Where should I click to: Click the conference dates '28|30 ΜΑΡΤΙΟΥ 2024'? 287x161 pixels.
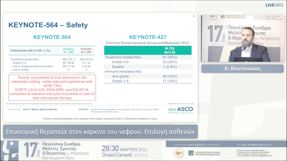[124, 149]
